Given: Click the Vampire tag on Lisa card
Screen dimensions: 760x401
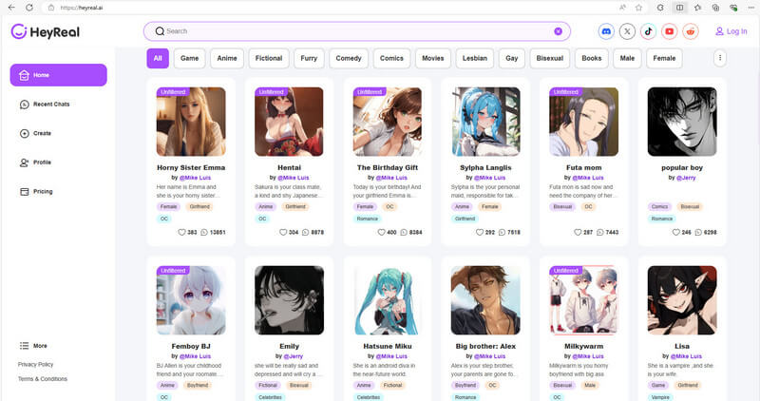Looking at the screenshot, I should click(x=660, y=397).
